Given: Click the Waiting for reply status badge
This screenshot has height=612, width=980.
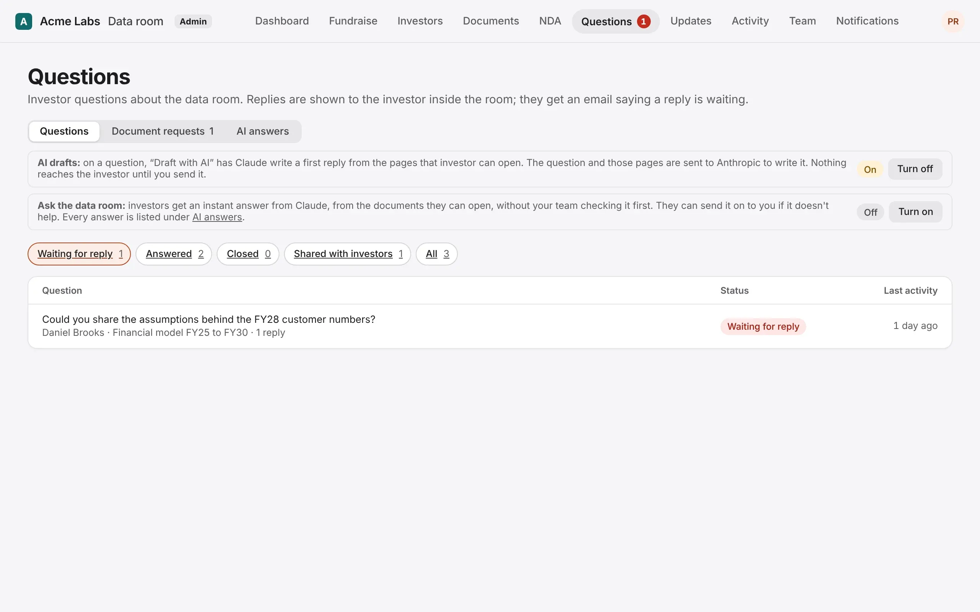Looking at the screenshot, I should (763, 327).
